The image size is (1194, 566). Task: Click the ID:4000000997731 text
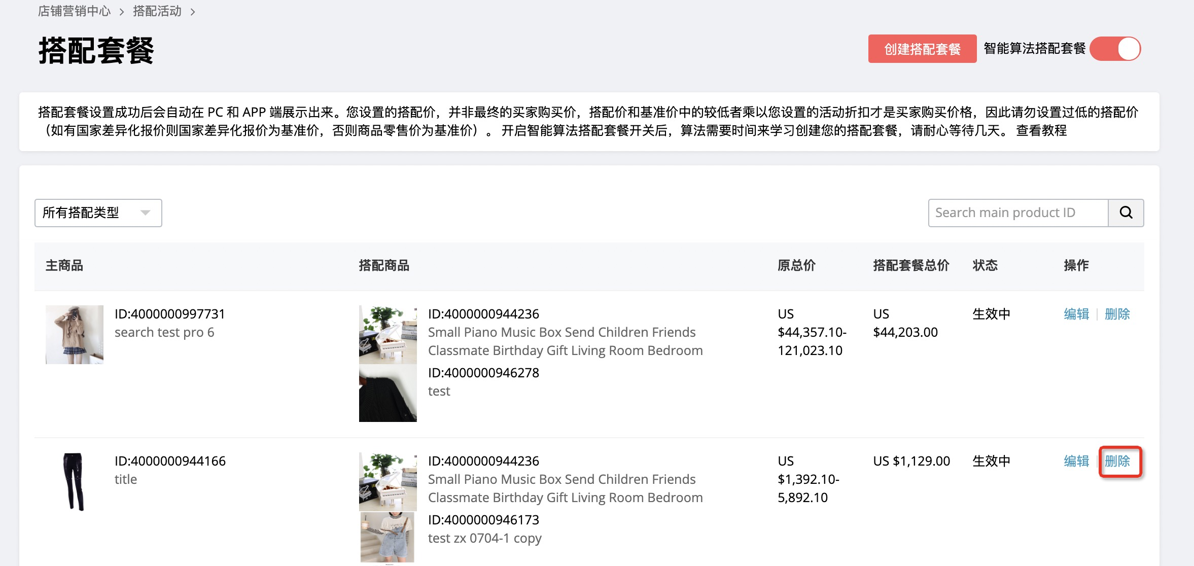170,314
